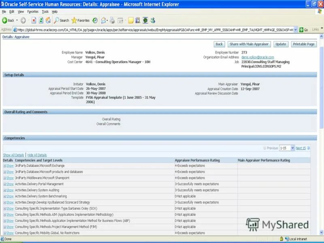The image size is (324, 243).
Task: Click Show link for Sarbanes Oxley (SOX)
Action: [x=10, y=209]
